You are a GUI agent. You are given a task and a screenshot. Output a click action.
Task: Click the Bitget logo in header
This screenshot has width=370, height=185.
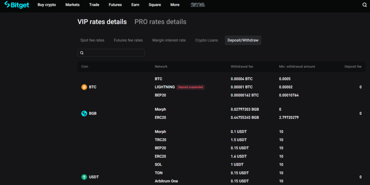coord(17,5)
